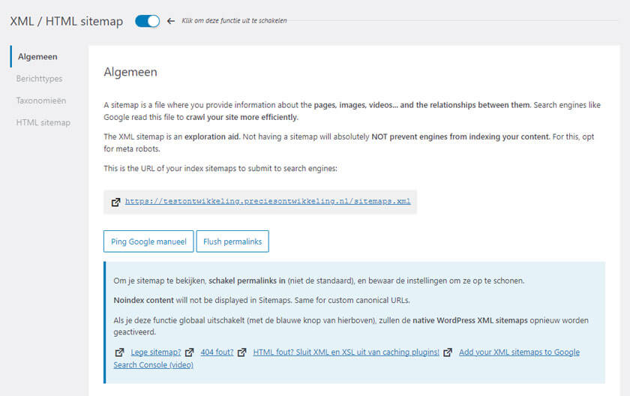Click text 'Noindex content'
The width and height of the screenshot is (630, 396).
143,301
